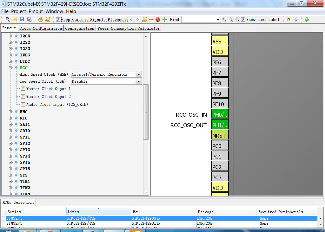Enable Master Clock Ouput 2 checkbox
Viewport: 325px width, 232px height.
pos(23,97)
